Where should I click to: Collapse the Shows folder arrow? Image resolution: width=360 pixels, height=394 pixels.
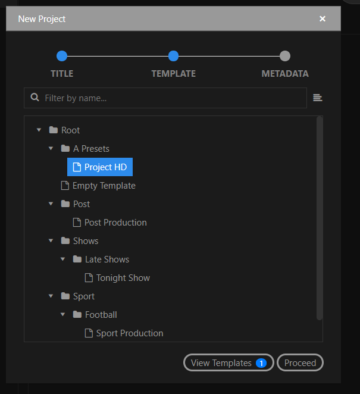point(51,240)
